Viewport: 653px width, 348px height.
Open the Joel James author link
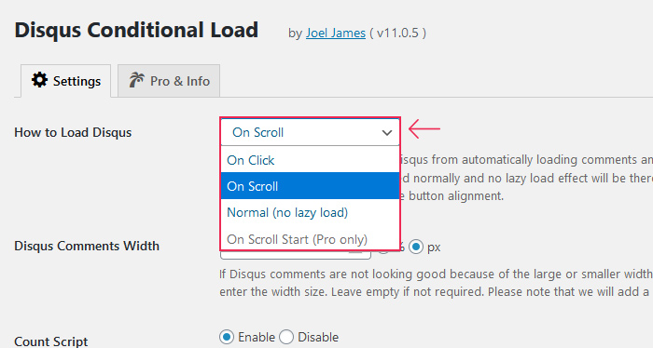click(x=336, y=33)
